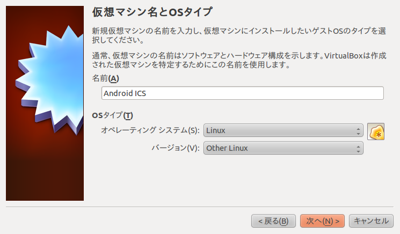Click into the Android ICS name field
This screenshot has width=400, height=234.
point(161,93)
